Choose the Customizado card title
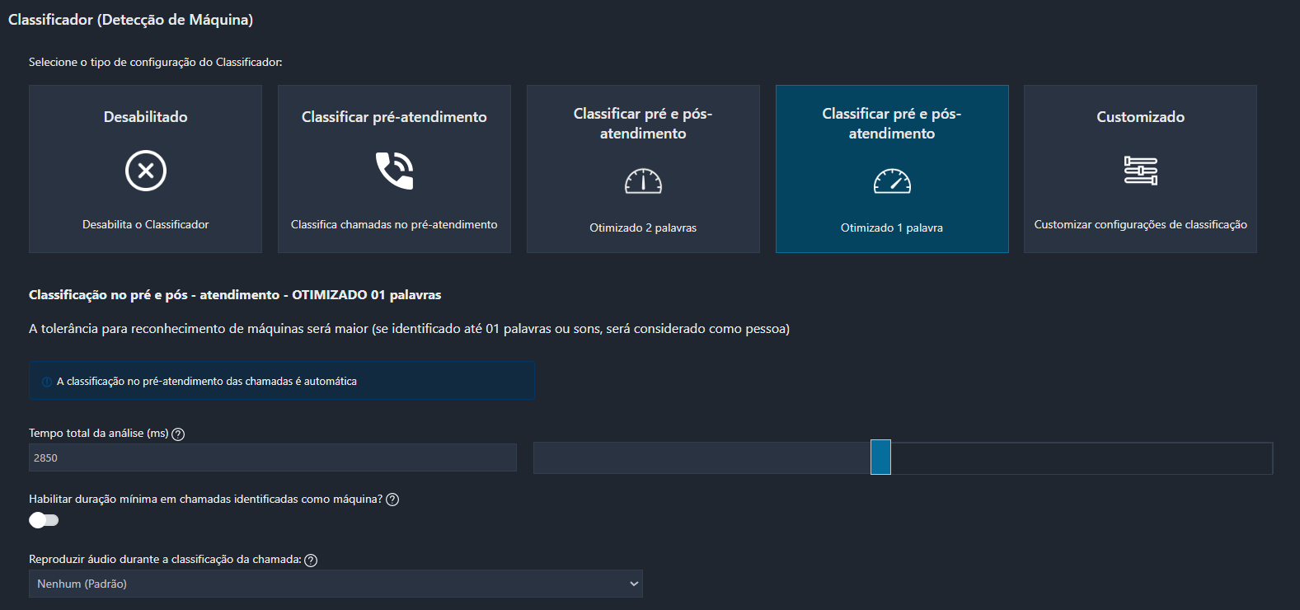Screen dimensions: 1300x610 pyautogui.click(x=1140, y=117)
